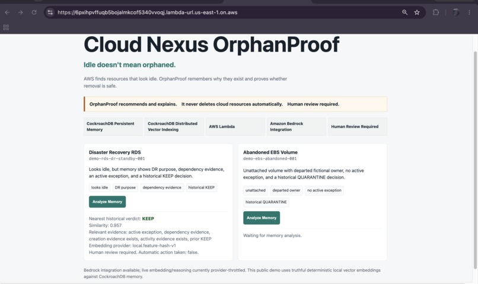Click the zoom magnifier icon in address bar

404,12
